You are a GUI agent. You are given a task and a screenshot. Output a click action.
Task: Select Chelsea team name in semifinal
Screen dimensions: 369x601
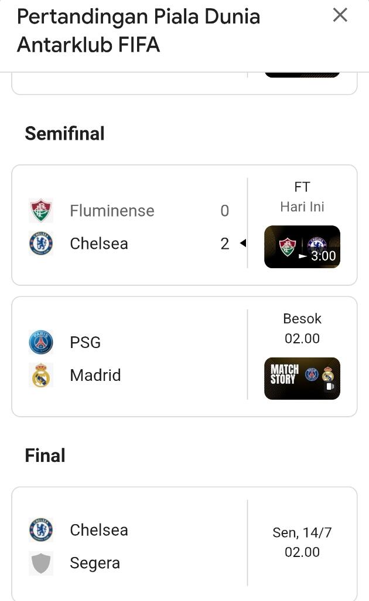click(99, 244)
